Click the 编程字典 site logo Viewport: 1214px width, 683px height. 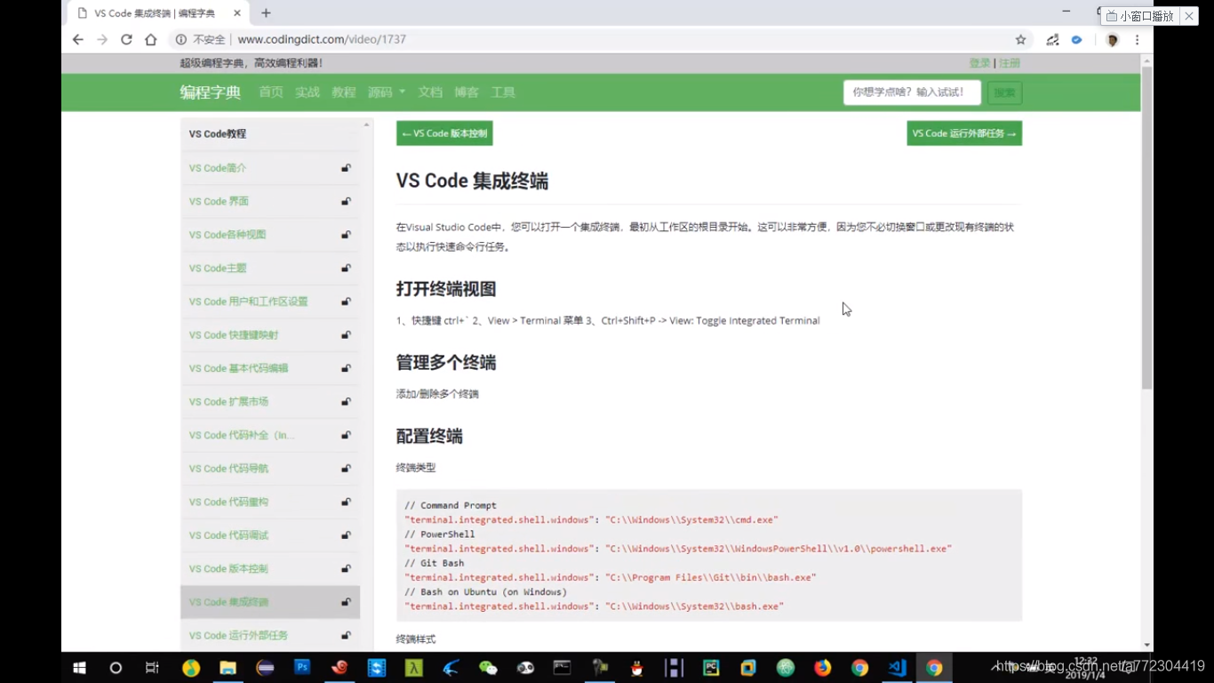pos(211,92)
